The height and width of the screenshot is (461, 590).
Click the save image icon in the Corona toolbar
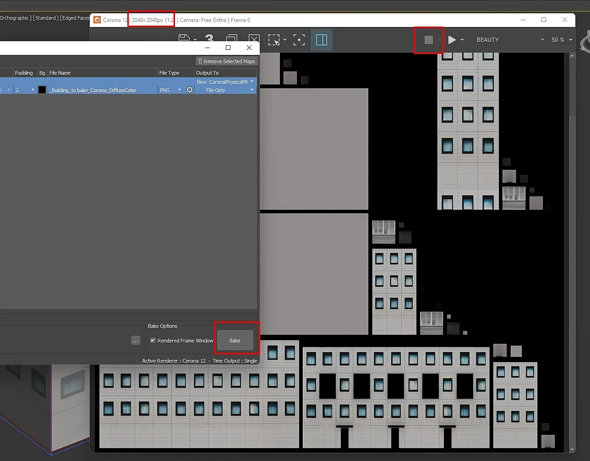pos(184,38)
